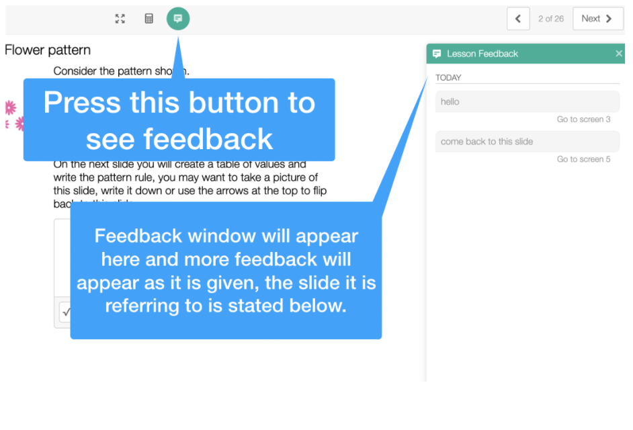Click the 2 of 26 page indicator
The image size is (633, 430).
point(551,18)
